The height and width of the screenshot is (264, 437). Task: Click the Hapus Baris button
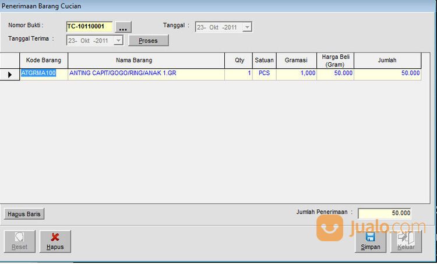click(24, 214)
